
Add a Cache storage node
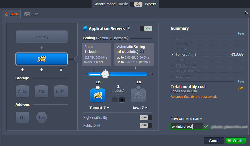pos(22,91)
